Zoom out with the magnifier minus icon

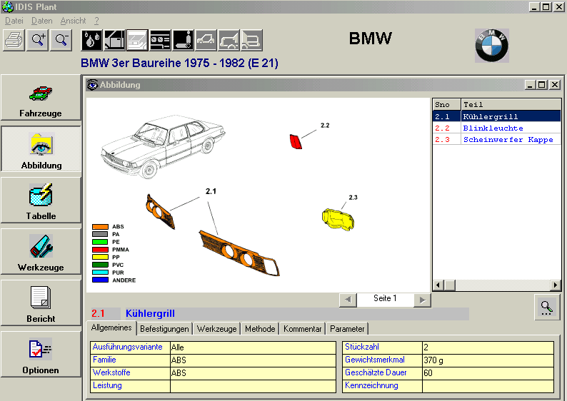click(x=61, y=40)
